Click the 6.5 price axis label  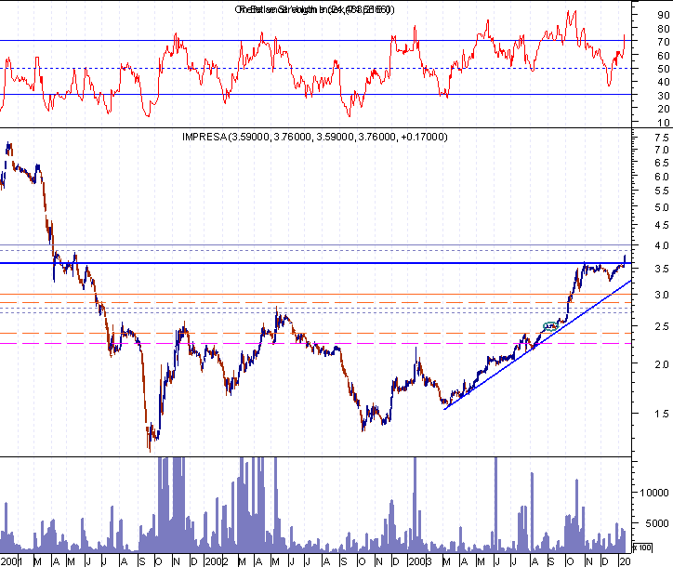662,163
